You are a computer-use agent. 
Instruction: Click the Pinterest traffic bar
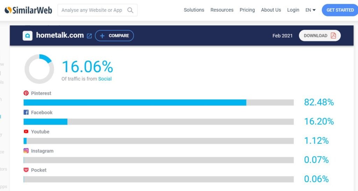(x=158, y=102)
